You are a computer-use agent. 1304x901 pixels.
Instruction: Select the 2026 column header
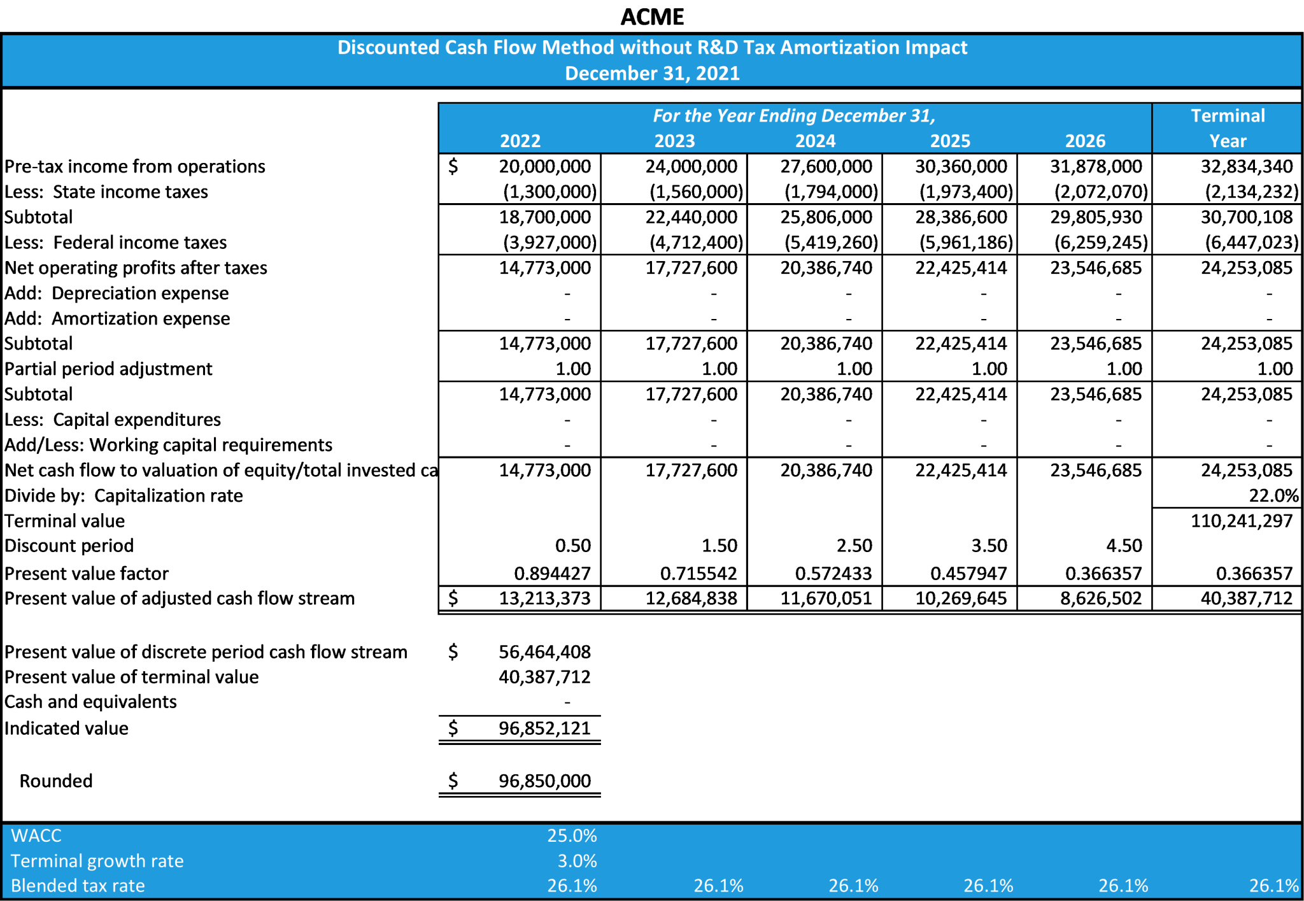(x=1085, y=141)
